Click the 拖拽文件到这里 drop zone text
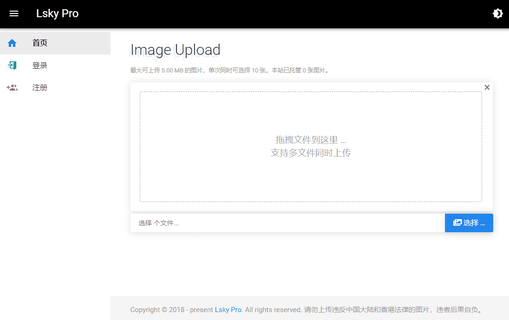509x320 pixels. pos(310,140)
